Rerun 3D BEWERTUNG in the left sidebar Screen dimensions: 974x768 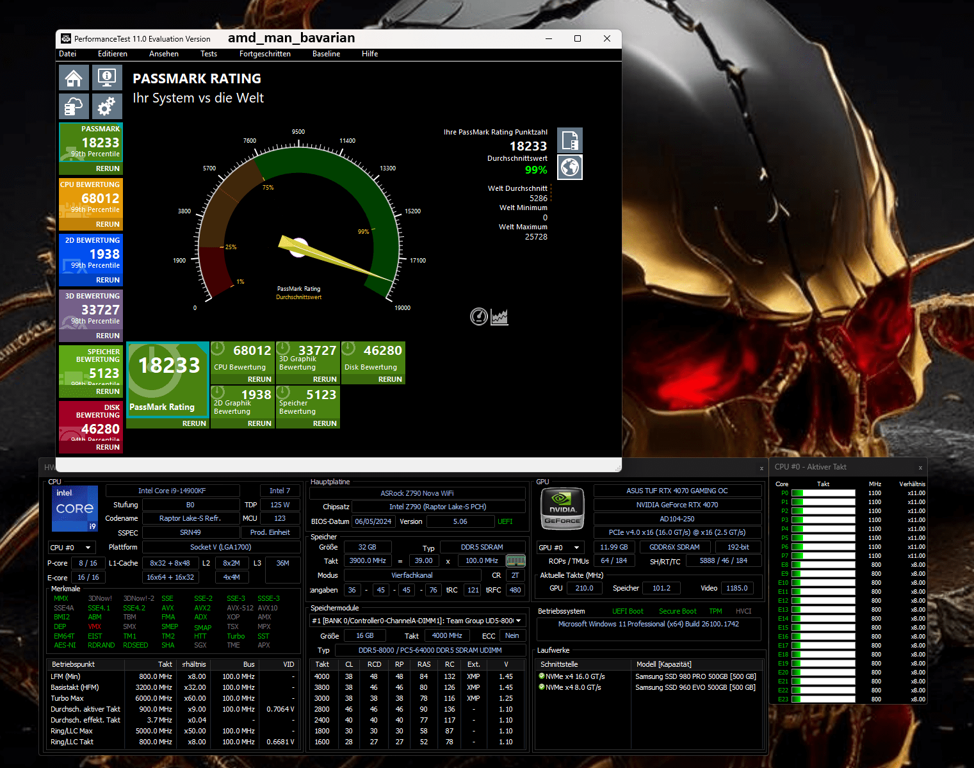click(x=108, y=336)
